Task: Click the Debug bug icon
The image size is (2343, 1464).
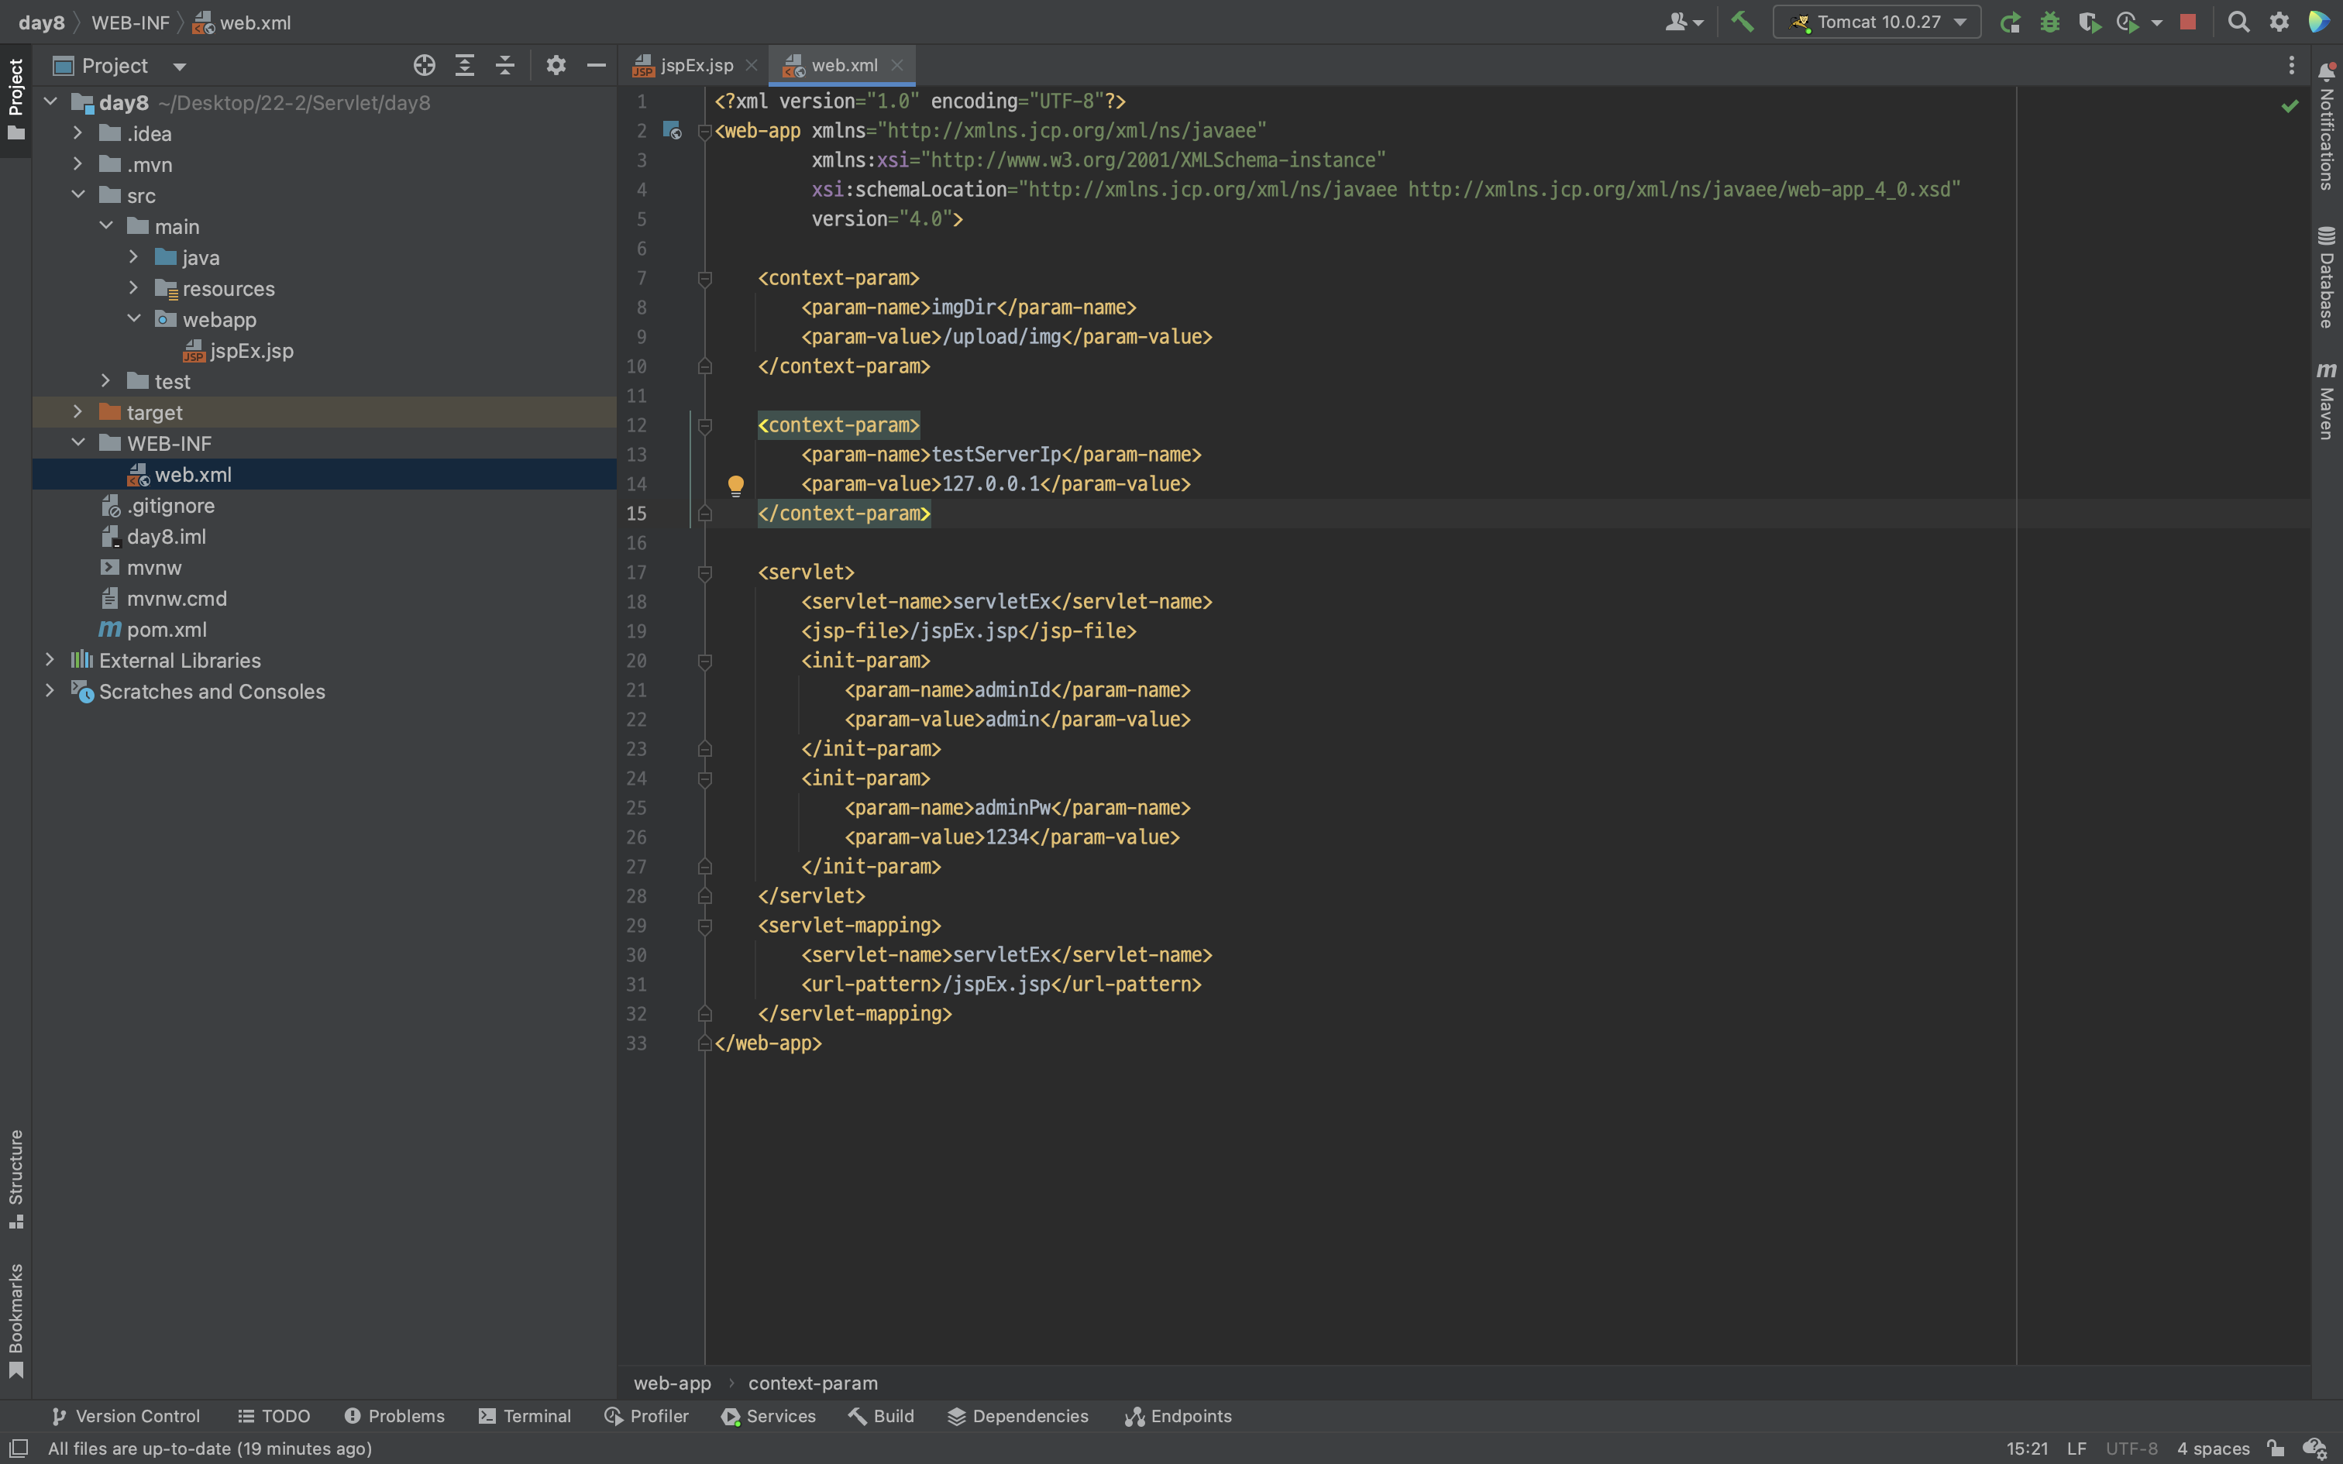Action: click(2049, 22)
